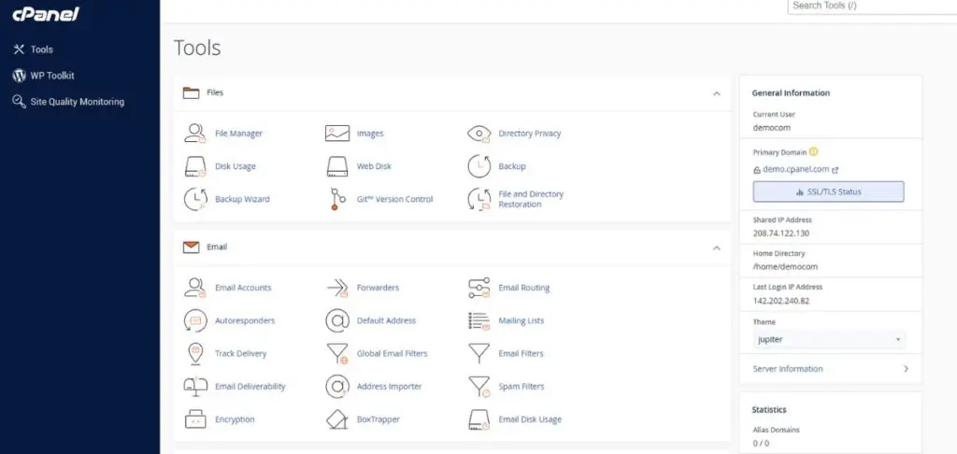
Task: Open the BoxTrapper icon
Action: point(336,419)
